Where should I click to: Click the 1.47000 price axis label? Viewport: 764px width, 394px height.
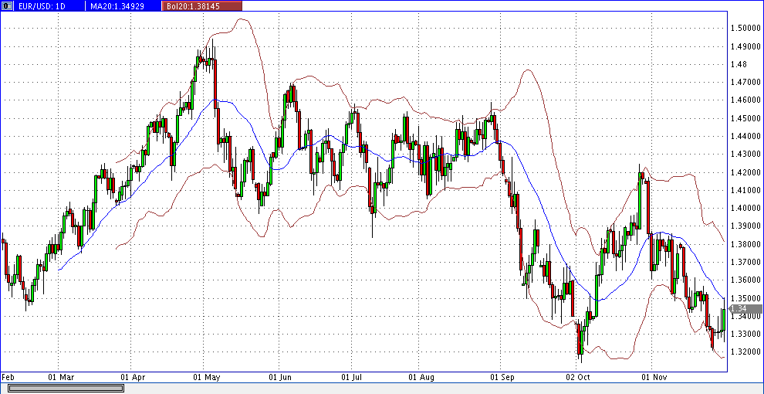[x=745, y=83]
